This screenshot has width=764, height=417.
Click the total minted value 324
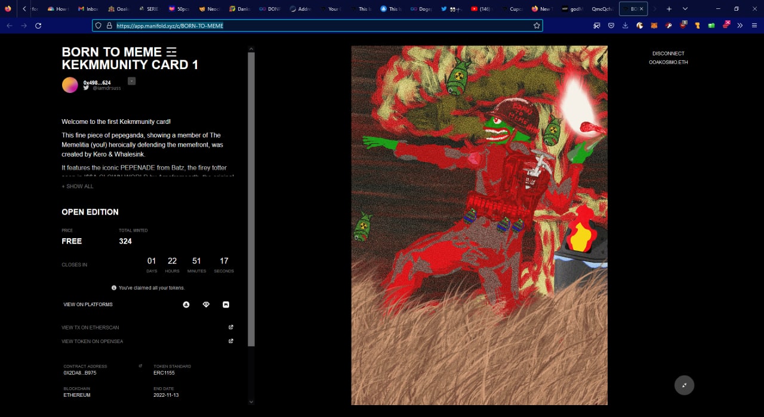125,241
